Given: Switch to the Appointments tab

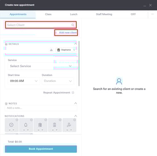Looking at the screenshot, I should pyautogui.click(x=18, y=14).
